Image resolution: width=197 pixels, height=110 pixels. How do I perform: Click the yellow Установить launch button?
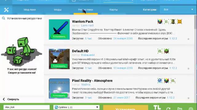tap(126, 108)
